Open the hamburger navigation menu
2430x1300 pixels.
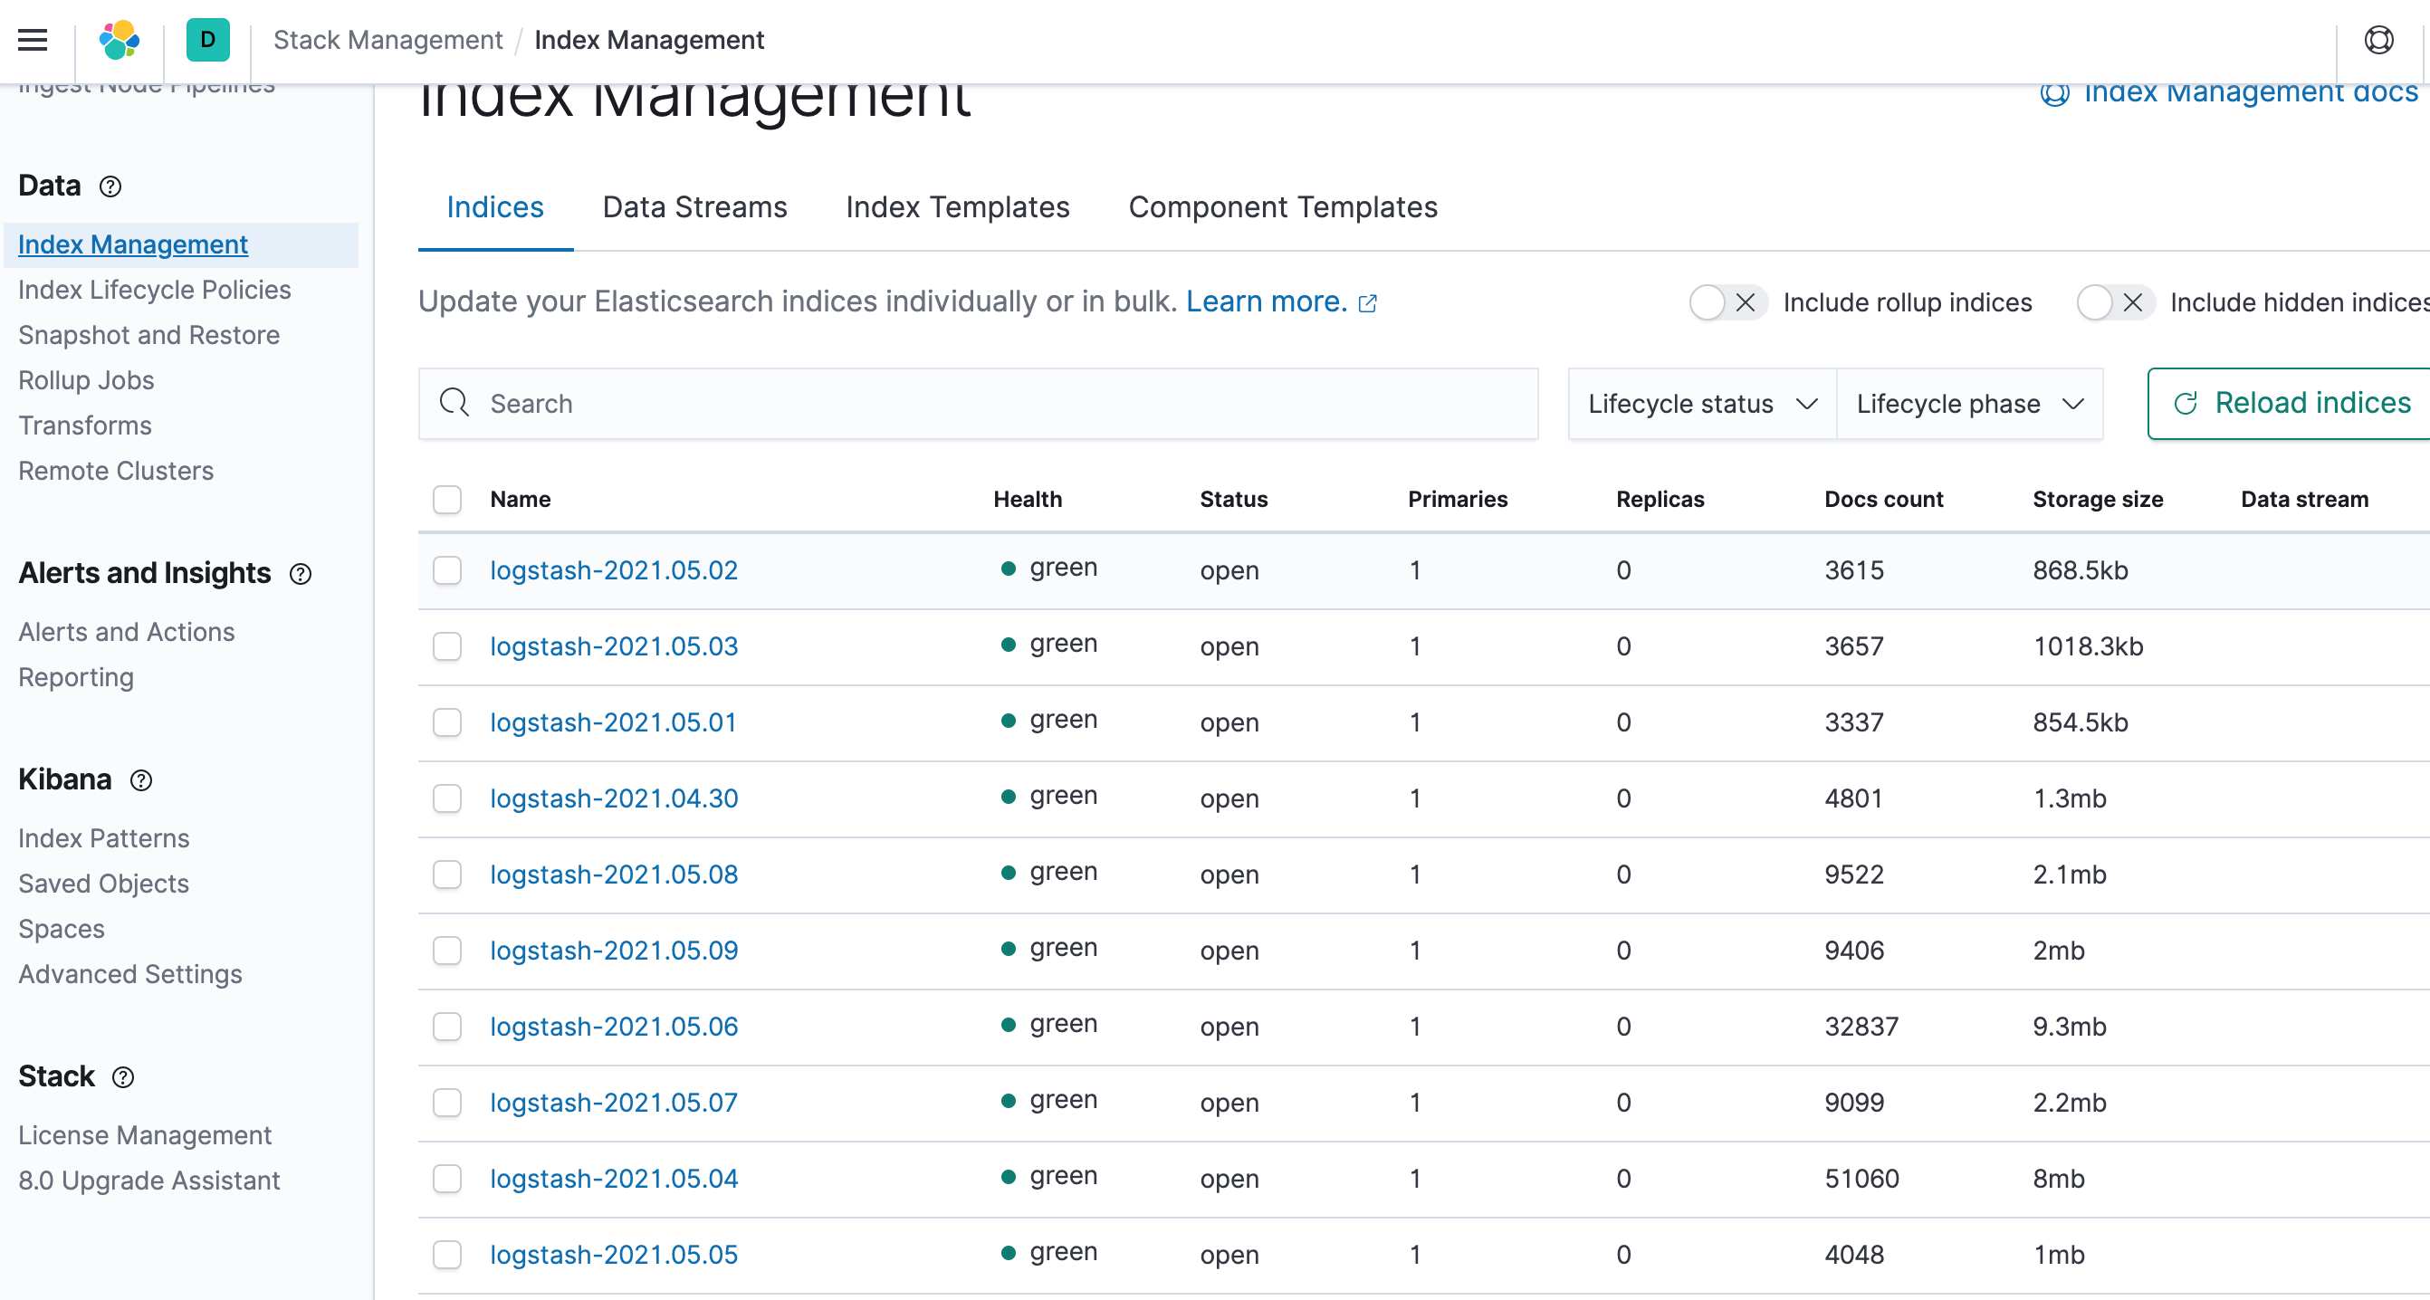click(x=33, y=40)
